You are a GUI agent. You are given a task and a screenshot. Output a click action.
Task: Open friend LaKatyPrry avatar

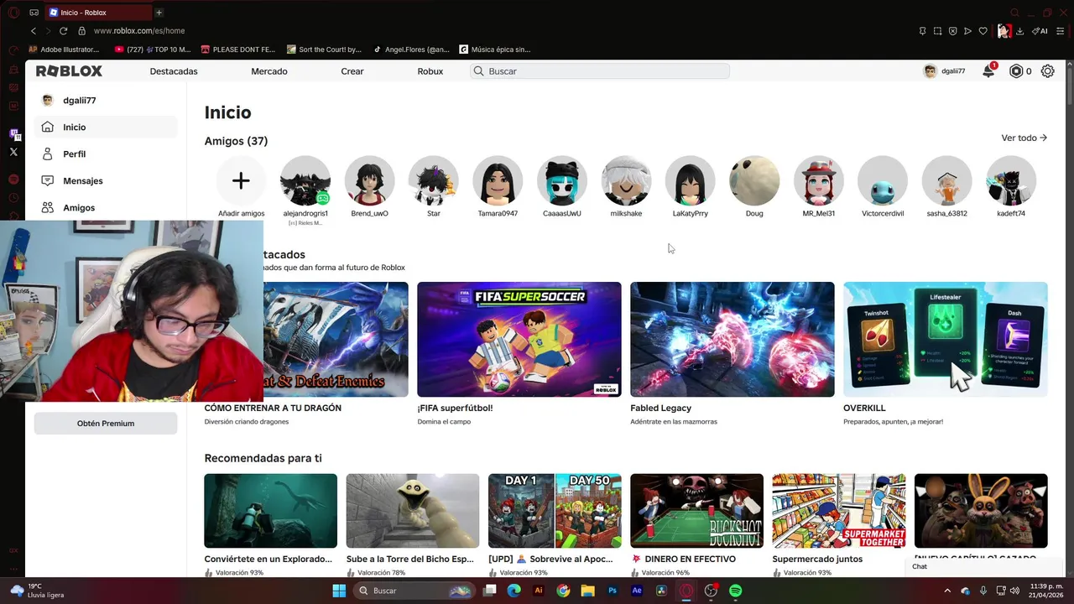691,180
